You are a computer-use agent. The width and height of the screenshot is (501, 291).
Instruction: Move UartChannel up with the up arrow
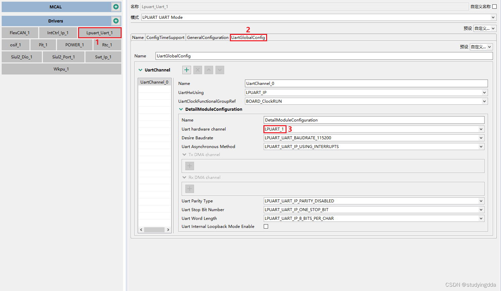point(209,70)
